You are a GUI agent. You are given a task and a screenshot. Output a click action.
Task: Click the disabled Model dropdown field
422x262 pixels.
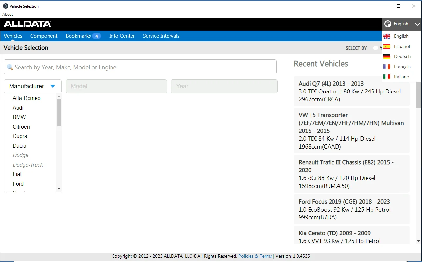click(116, 86)
